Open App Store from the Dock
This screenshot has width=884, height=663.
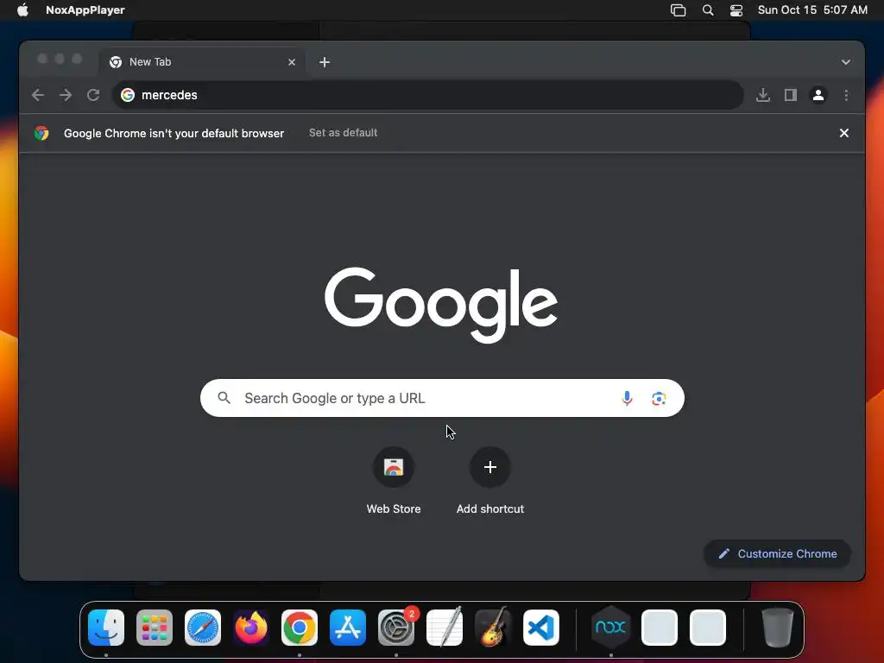tap(348, 628)
